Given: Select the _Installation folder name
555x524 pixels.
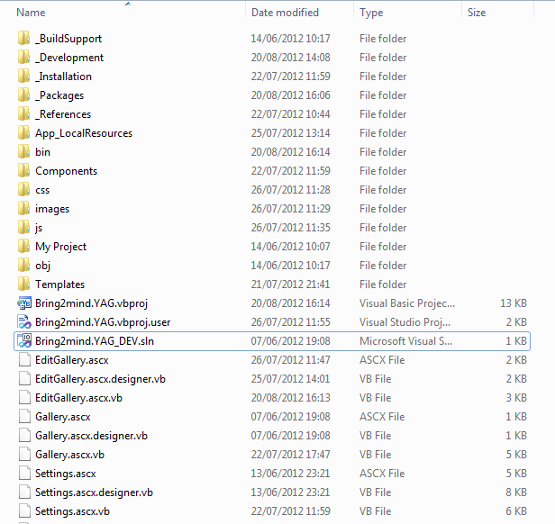Looking at the screenshot, I should tap(63, 77).
